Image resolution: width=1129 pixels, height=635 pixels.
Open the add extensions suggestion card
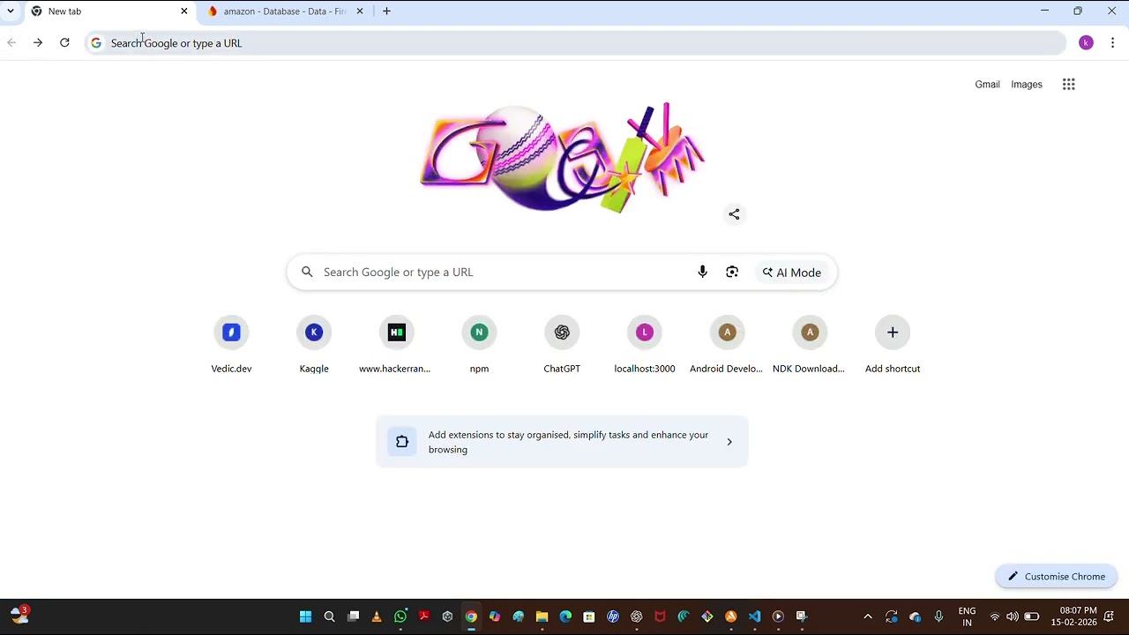562,442
